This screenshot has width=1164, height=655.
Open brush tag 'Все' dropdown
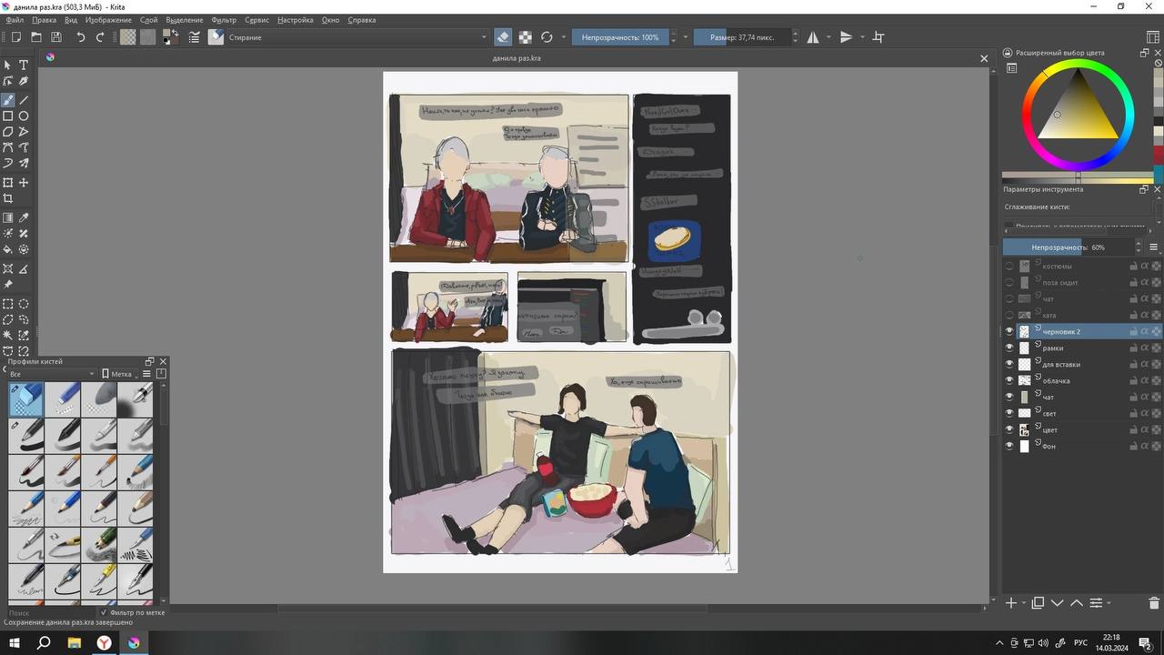(x=51, y=374)
